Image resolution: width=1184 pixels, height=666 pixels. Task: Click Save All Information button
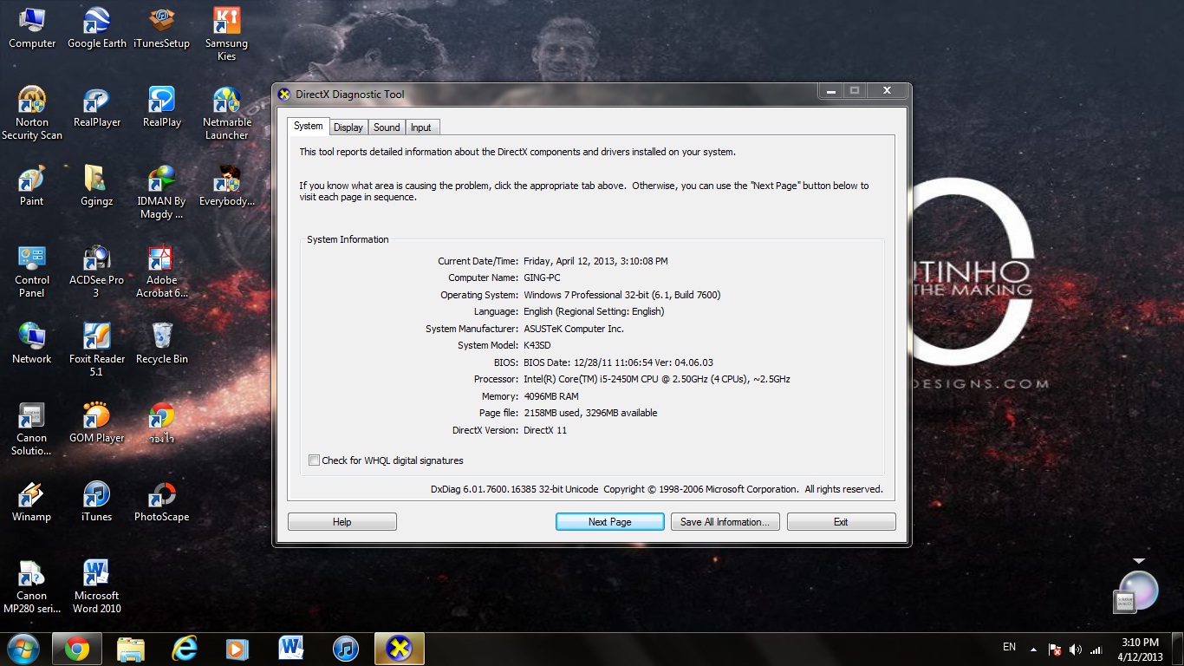(725, 522)
